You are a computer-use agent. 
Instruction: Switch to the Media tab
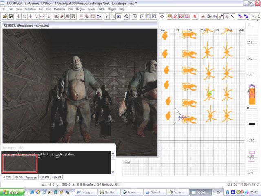(18, 177)
